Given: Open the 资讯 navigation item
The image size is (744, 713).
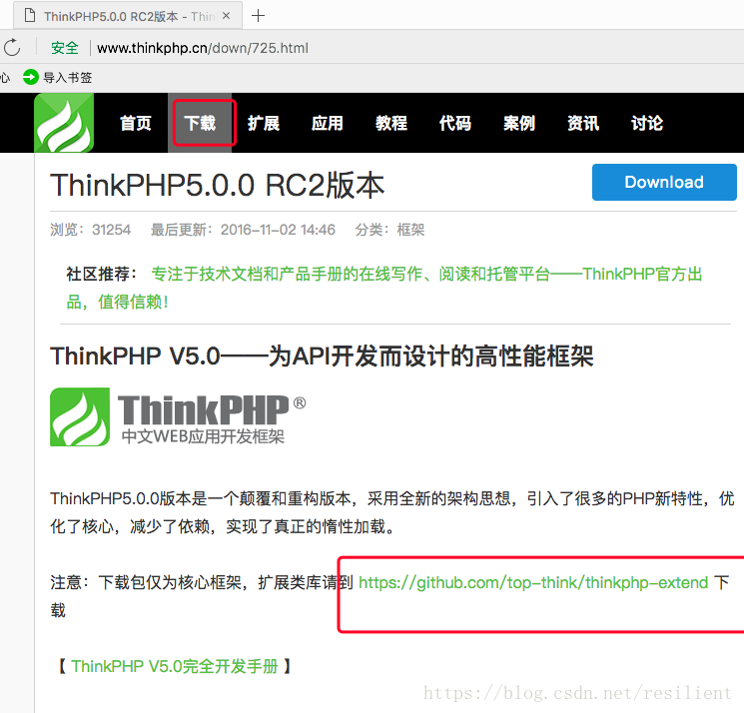Looking at the screenshot, I should pos(583,123).
